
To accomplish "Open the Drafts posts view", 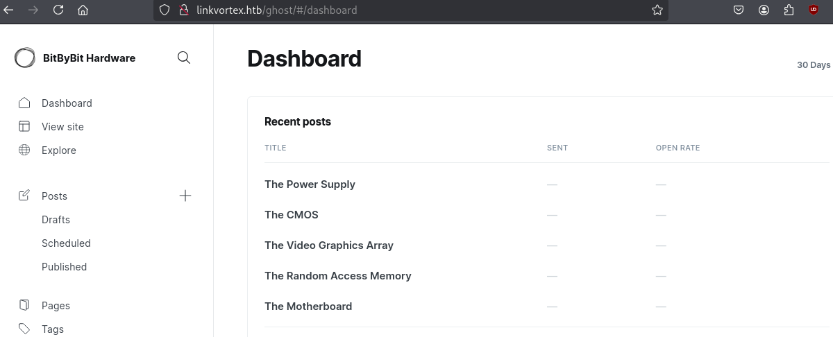I will (56, 220).
